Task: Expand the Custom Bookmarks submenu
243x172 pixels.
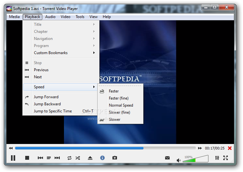Action: click(x=61, y=53)
